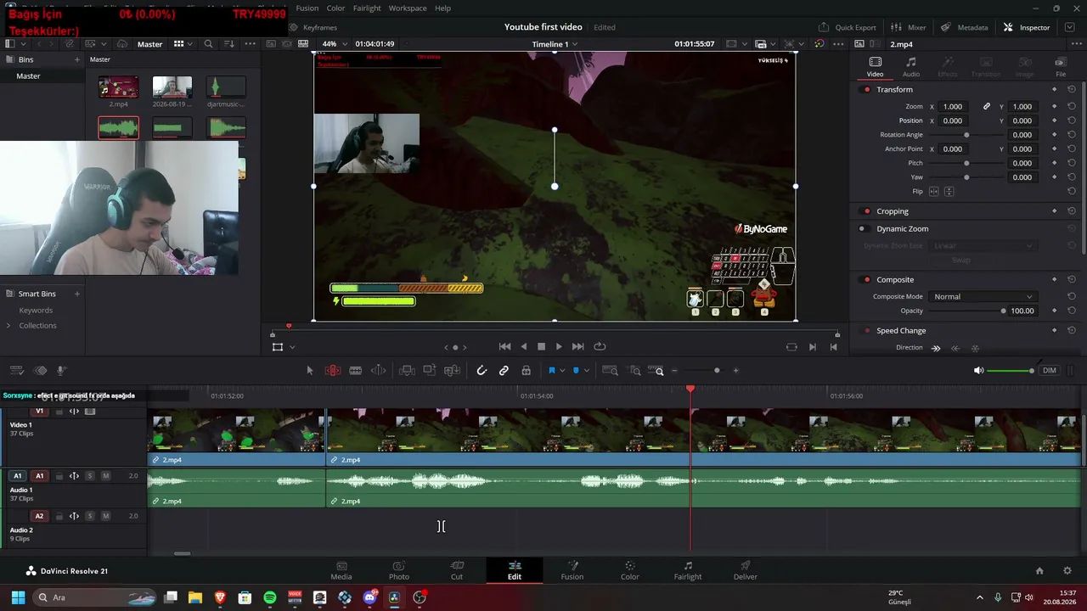Go to the Cut page
Viewport: 1087px width, 611px height.
(457, 570)
